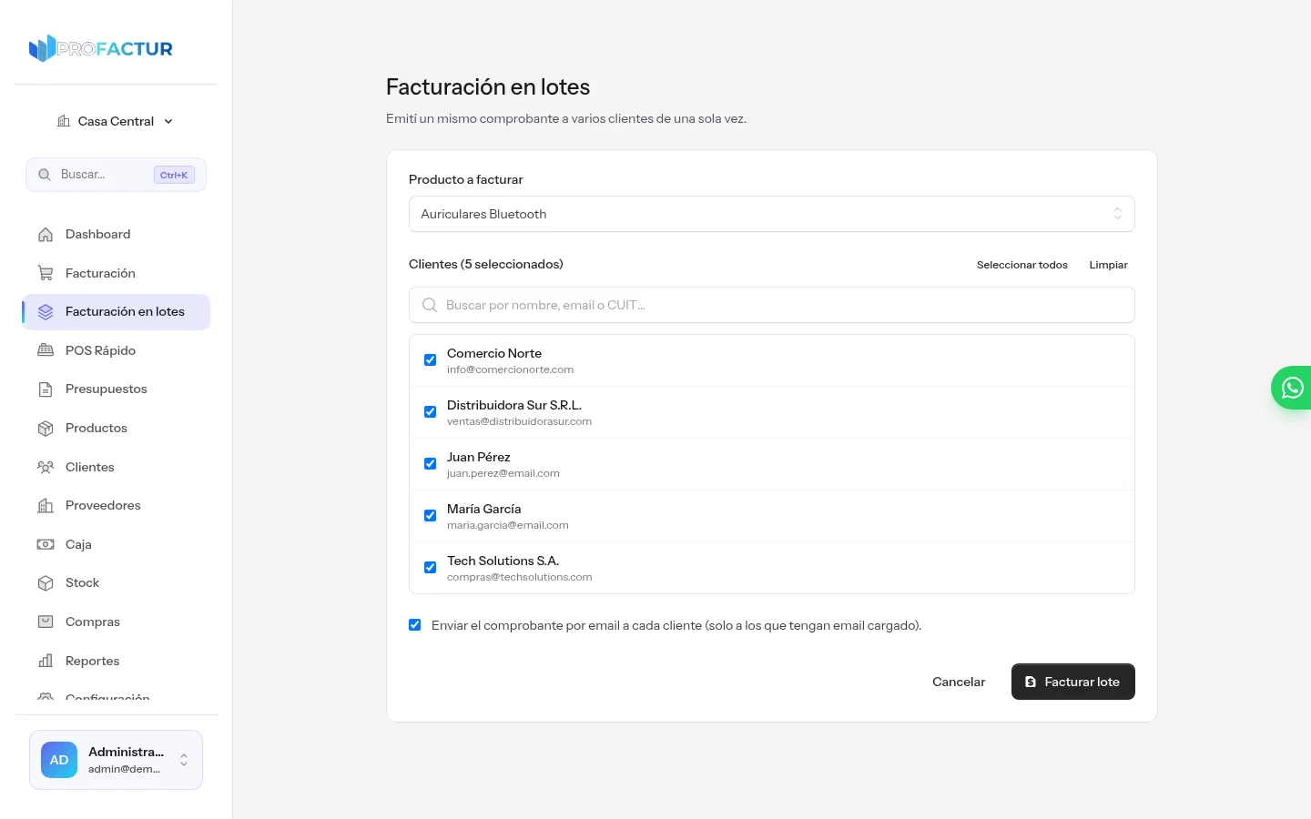This screenshot has width=1311, height=819.
Task: Uncheck the María García client
Action: (431, 516)
